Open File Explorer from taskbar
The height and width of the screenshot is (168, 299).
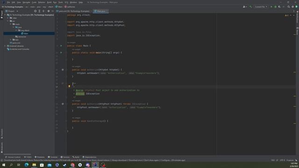pos(34,165)
